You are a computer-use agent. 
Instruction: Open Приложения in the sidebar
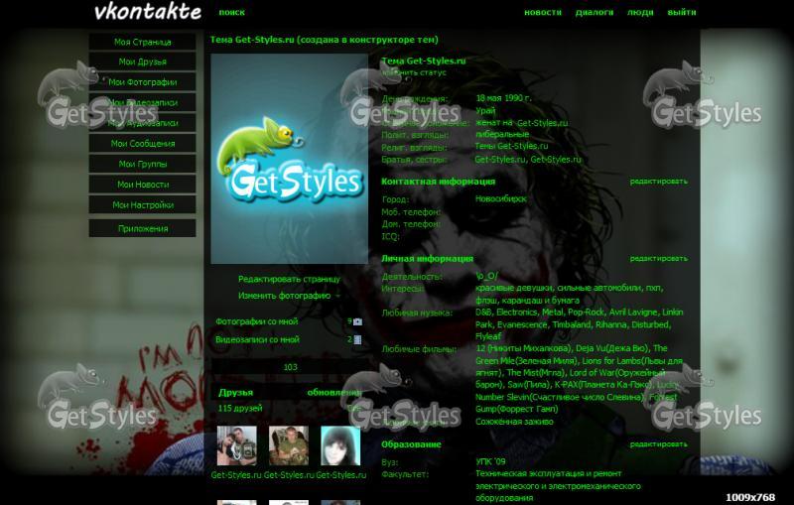coord(142,228)
